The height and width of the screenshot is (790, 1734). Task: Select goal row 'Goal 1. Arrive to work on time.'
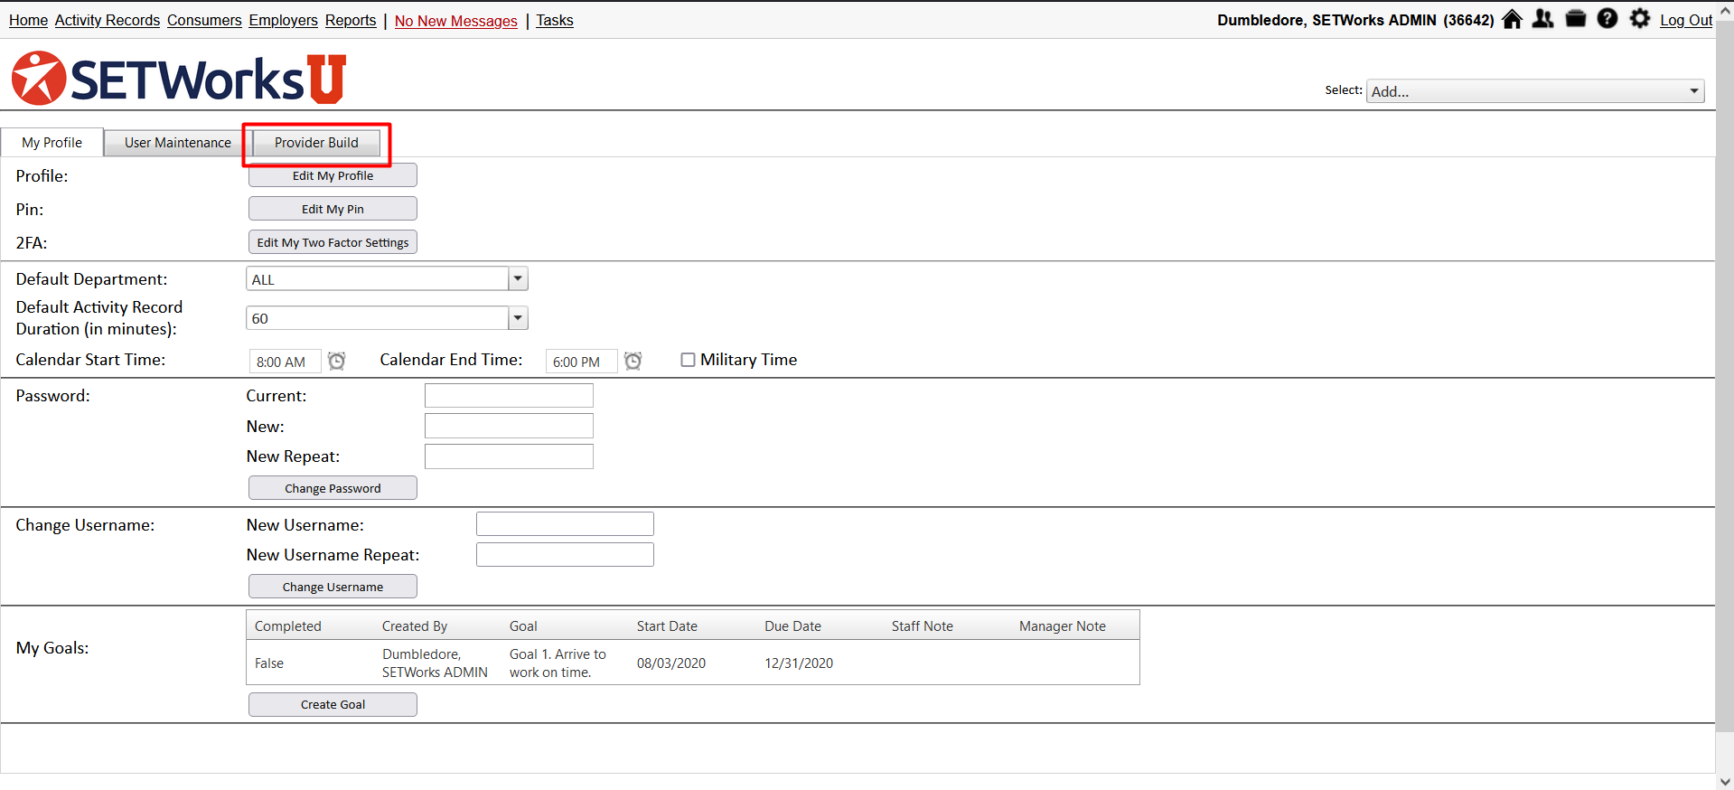coord(693,663)
